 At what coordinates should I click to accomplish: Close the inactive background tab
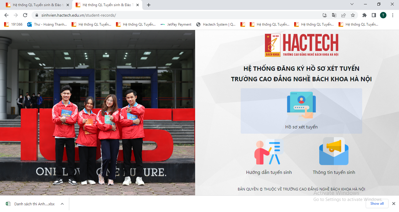pos(67,5)
